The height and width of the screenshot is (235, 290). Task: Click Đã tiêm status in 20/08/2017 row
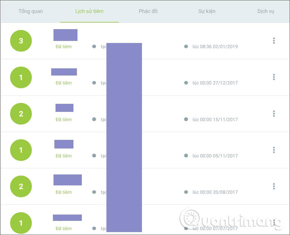pos(64,192)
